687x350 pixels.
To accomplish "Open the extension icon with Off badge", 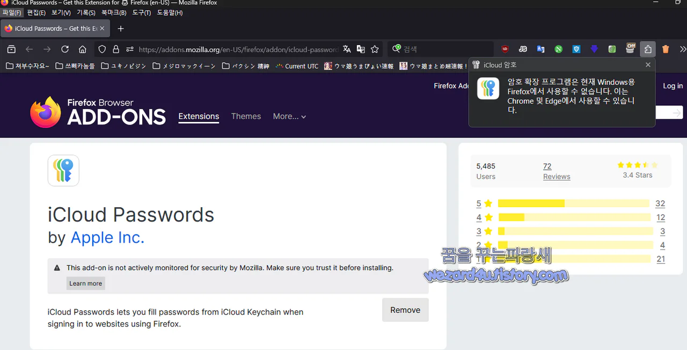I will (631, 49).
